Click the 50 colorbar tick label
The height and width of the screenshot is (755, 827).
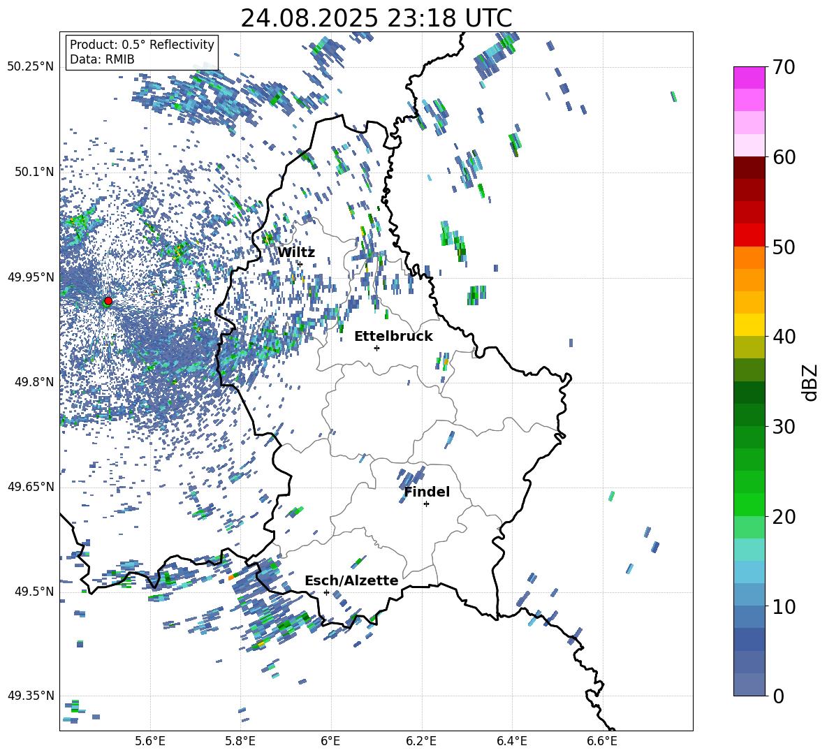pos(784,247)
